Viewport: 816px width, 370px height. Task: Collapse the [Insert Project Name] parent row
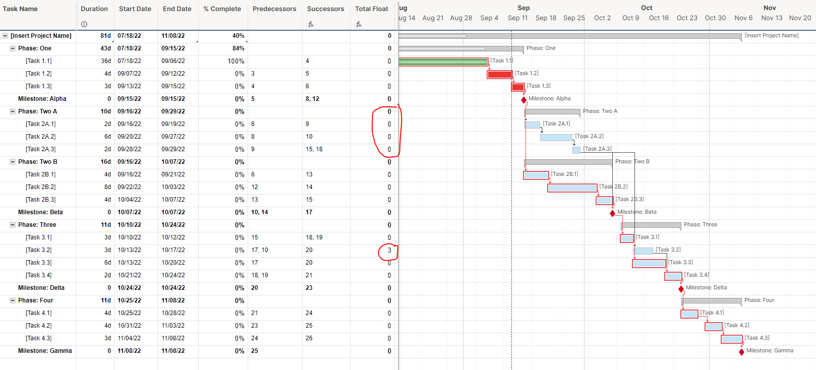(x=5, y=36)
